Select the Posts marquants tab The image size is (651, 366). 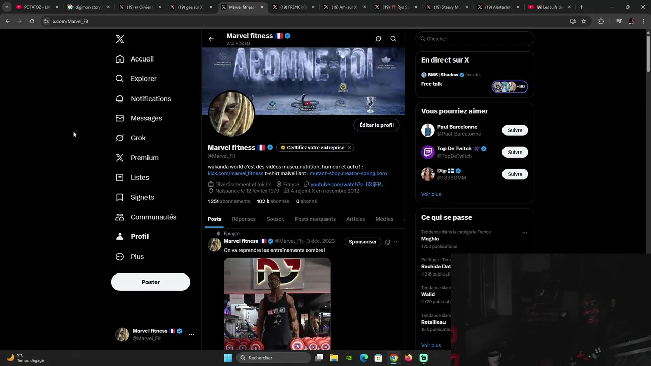[315, 219]
